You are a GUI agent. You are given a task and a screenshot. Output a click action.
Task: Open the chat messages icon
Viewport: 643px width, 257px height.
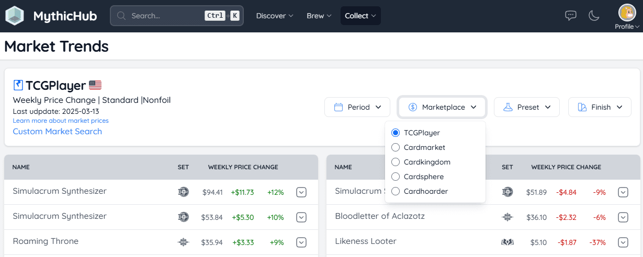pyautogui.click(x=571, y=16)
